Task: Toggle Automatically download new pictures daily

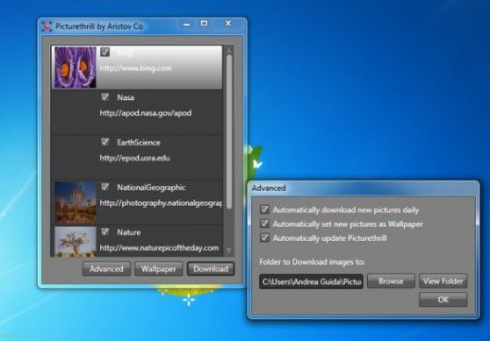Action: [264, 210]
